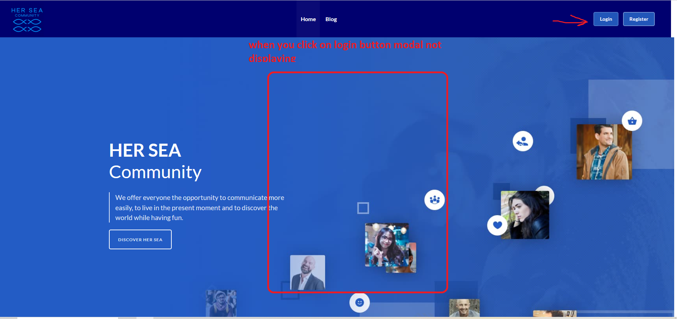
Task: Select photo of woman wearing glasses
Action: 386,245
